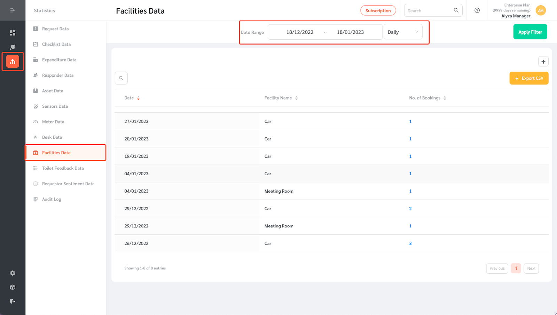Open the Daily interval dropdown
The height and width of the screenshot is (315, 557).
click(403, 32)
